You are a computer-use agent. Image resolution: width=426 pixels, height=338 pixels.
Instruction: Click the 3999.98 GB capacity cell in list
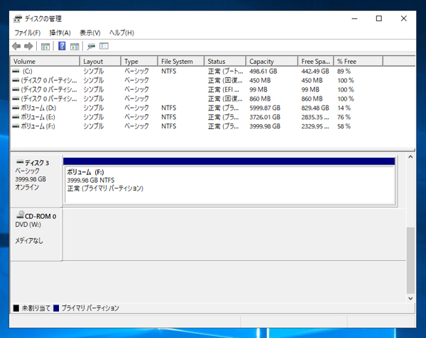click(x=265, y=126)
